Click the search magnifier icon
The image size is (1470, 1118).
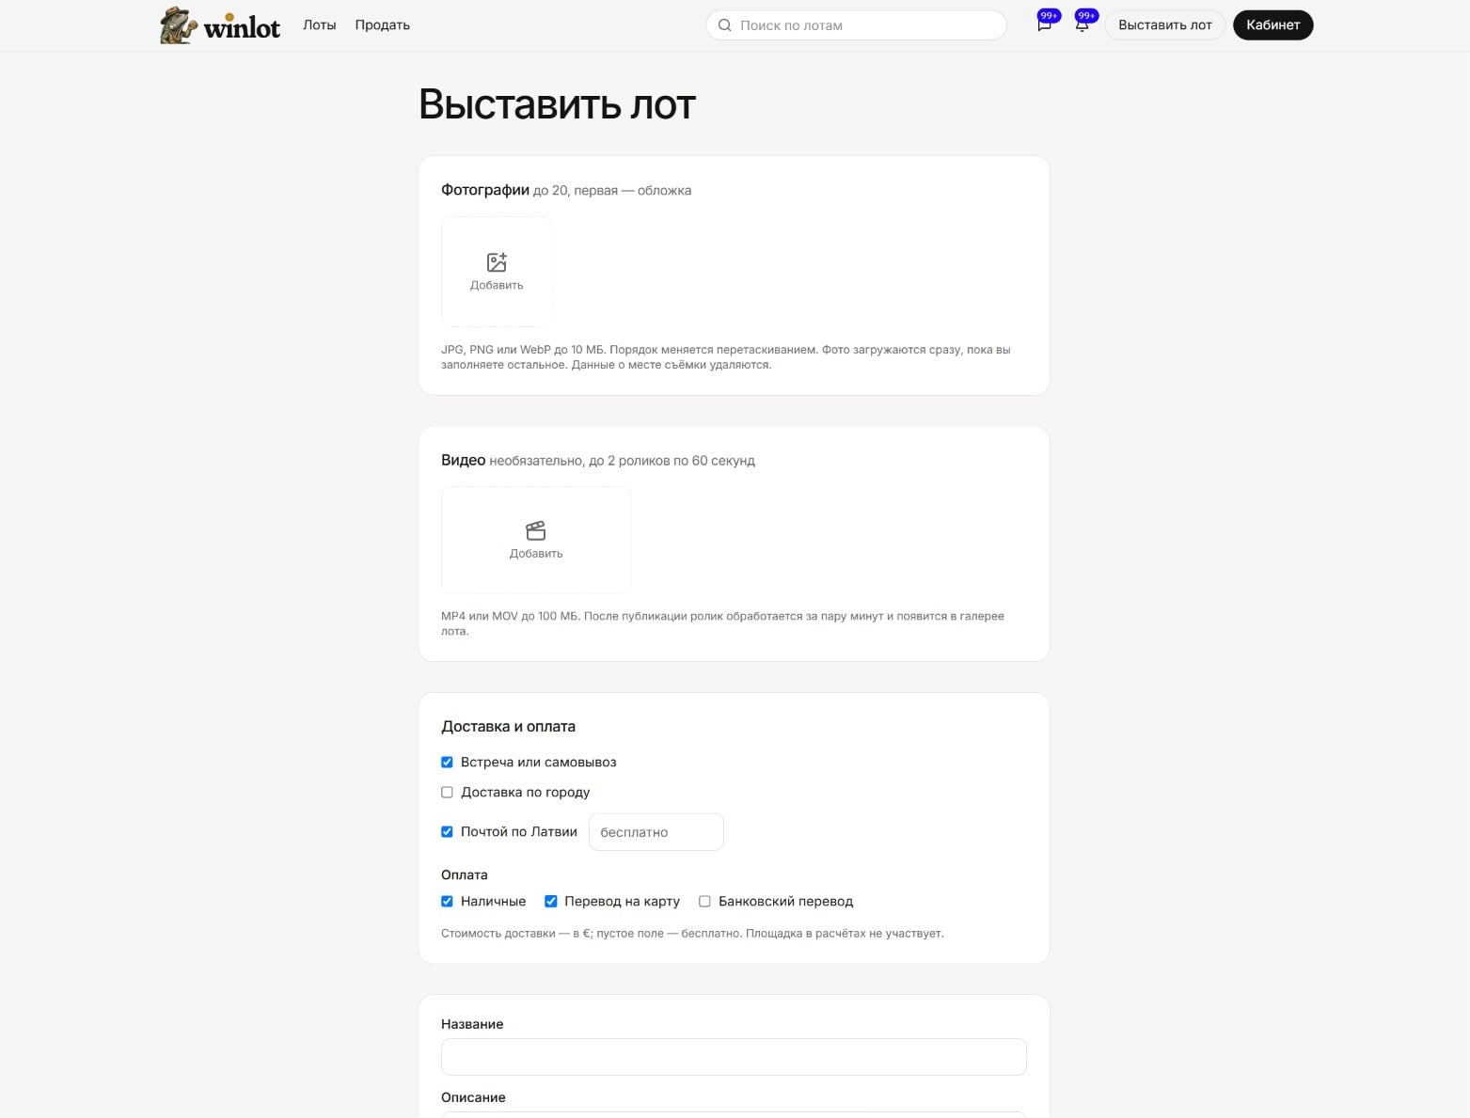724,25
